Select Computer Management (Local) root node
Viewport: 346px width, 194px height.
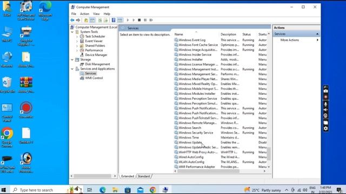click(96, 27)
